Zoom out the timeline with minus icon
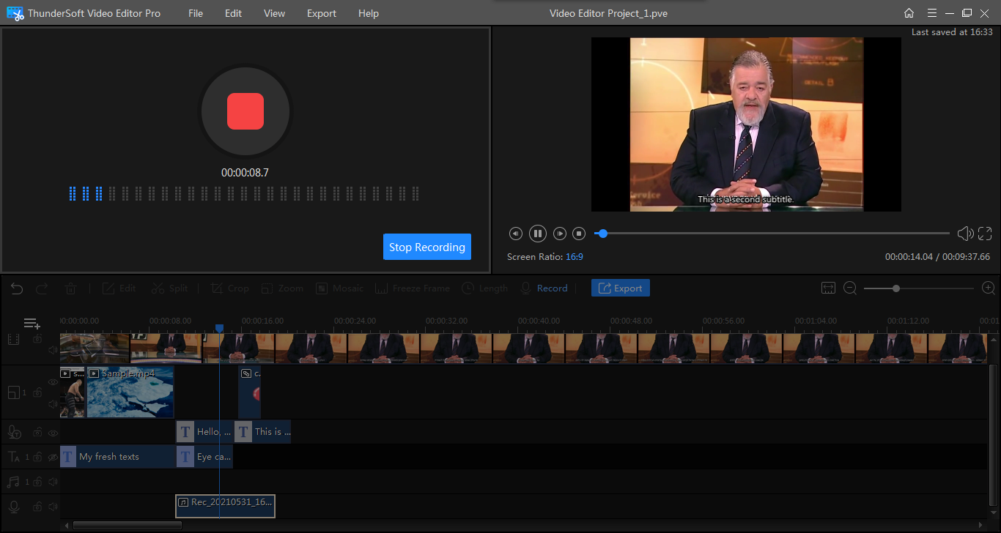1001x533 pixels. coord(850,288)
